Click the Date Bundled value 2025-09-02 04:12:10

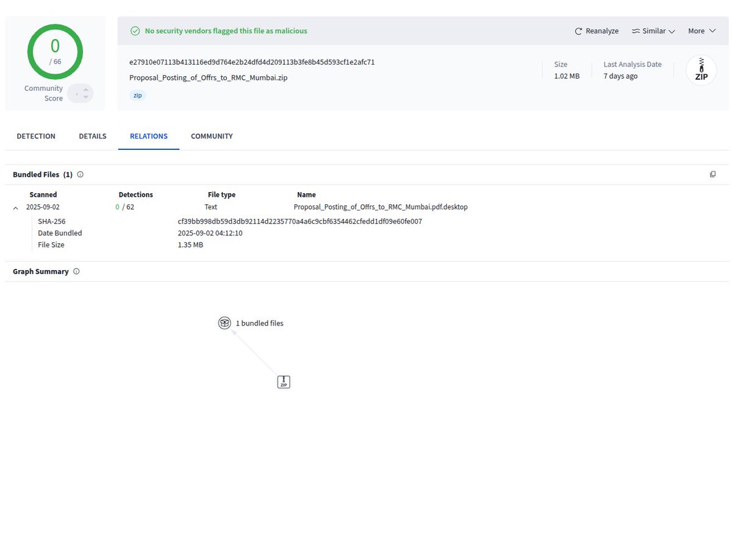coord(210,233)
